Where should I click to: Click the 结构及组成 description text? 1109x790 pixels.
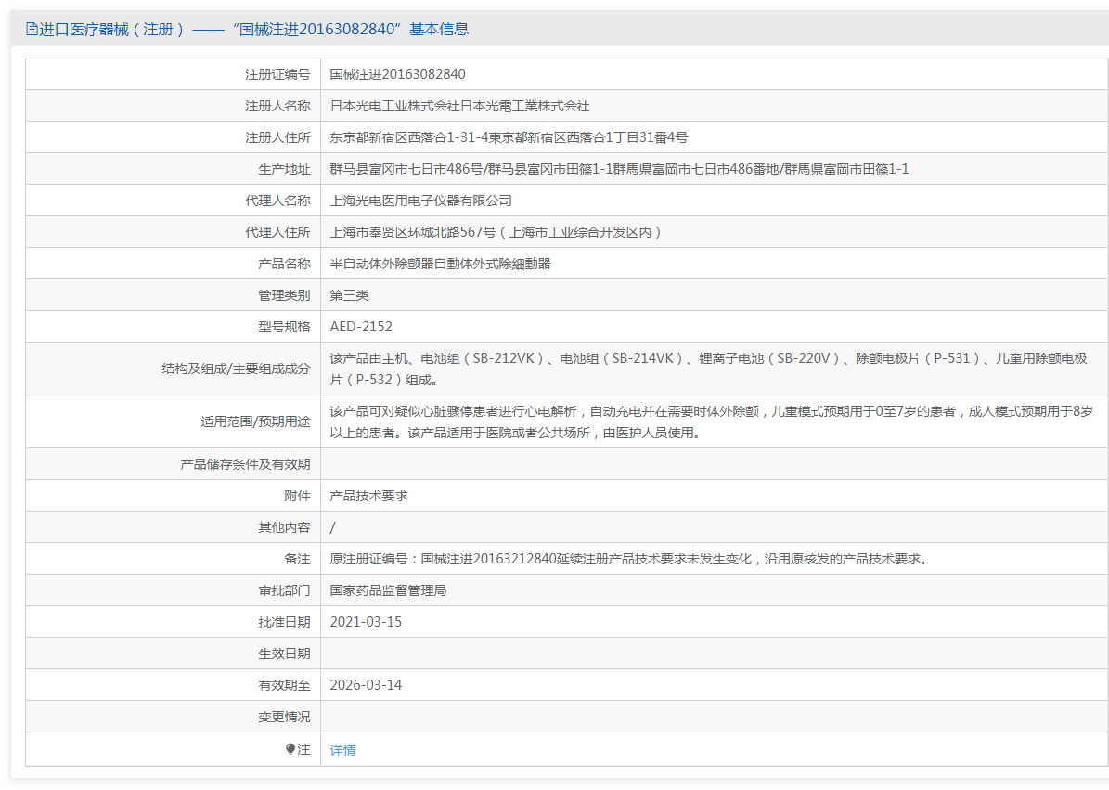coord(708,369)
